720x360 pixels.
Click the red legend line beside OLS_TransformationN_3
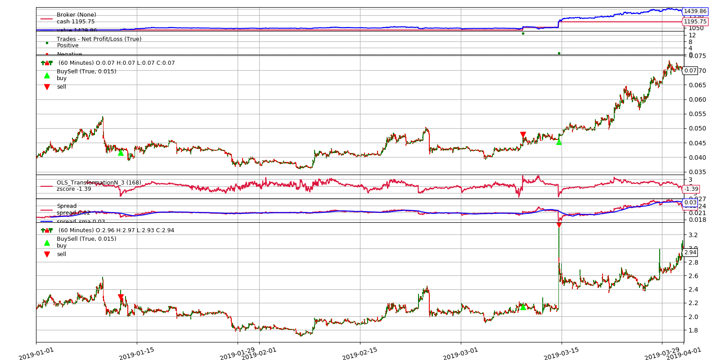(47, 186)
